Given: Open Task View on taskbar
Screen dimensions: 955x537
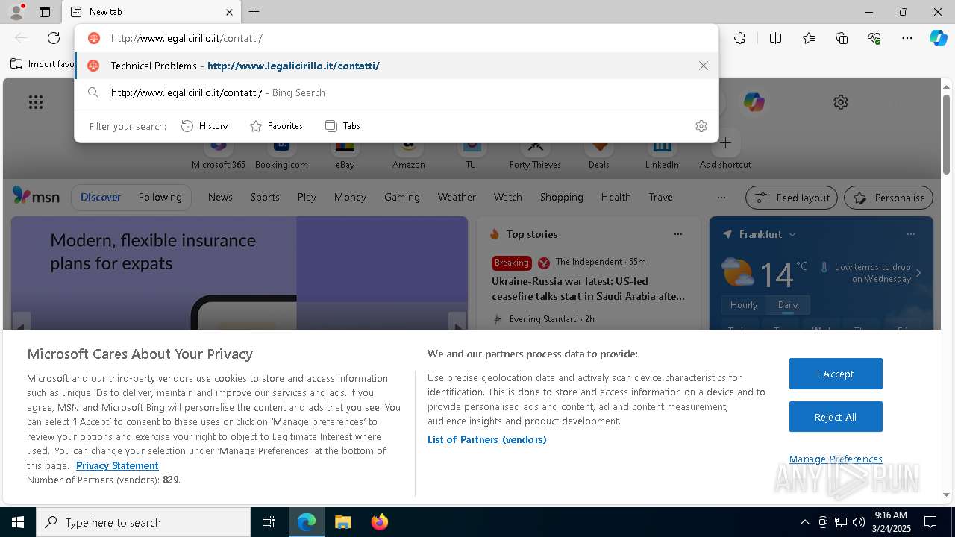Looking at the screenshot, I should [269, 522].
